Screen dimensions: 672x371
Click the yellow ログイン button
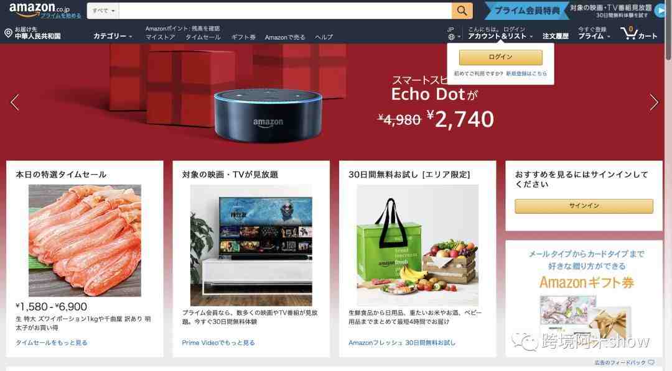coord(500,57)
